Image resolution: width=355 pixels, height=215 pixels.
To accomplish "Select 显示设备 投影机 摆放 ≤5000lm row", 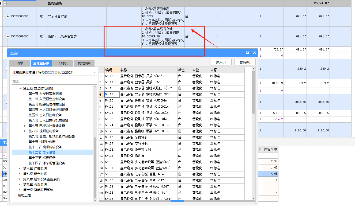I will tap(172, 101).
